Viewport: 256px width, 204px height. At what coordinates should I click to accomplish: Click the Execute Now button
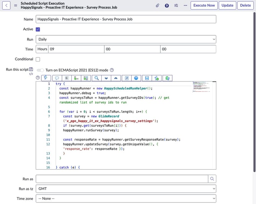pyautogui.click(x=204, y=5)
